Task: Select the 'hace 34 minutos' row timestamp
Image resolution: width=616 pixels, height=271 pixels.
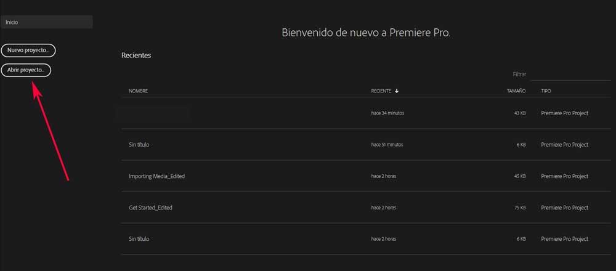Action: [387, 113]
